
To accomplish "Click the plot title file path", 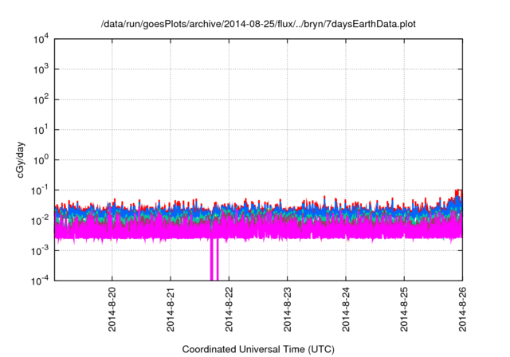I will tap(258, 25).
